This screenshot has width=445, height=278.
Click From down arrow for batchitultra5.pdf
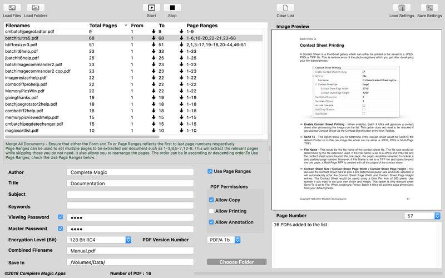click(x=154, y=38)
